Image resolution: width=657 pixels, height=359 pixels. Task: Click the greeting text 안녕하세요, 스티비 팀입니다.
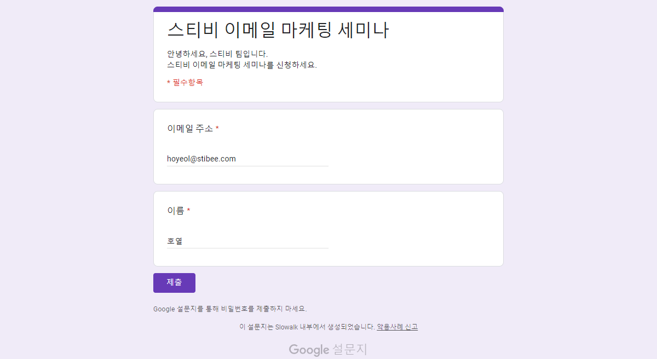pyautogui.click(x=217, y=54)
